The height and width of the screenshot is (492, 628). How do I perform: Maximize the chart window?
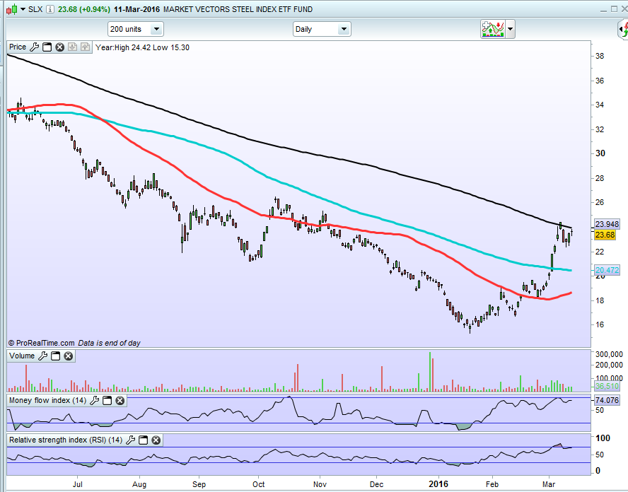click(614, 8)
